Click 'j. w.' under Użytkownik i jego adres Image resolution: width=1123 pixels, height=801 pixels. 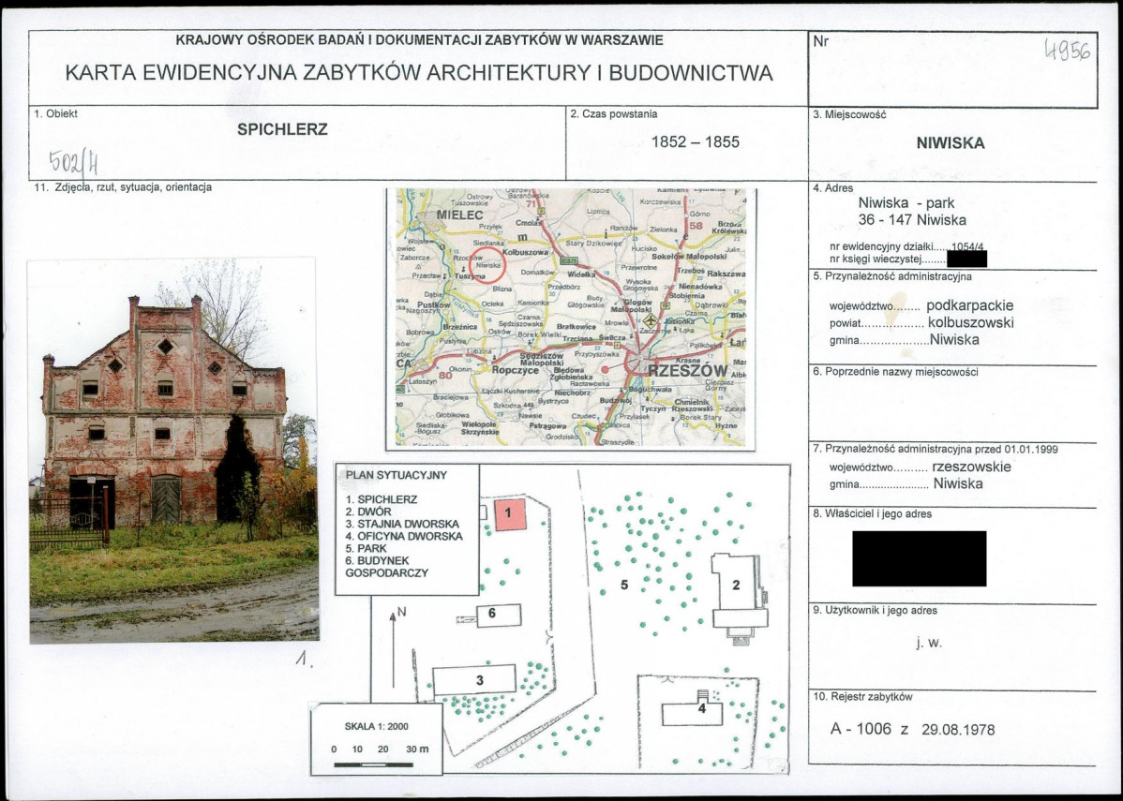[929, 642]
